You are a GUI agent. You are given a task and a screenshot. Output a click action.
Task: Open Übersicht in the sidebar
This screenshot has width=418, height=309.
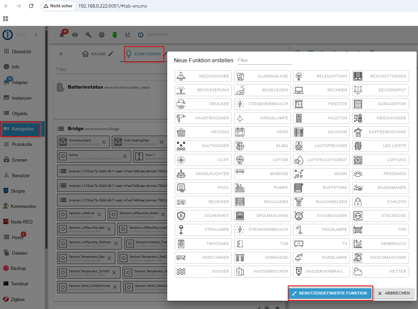pyautogui.click(x=22, y=52)
